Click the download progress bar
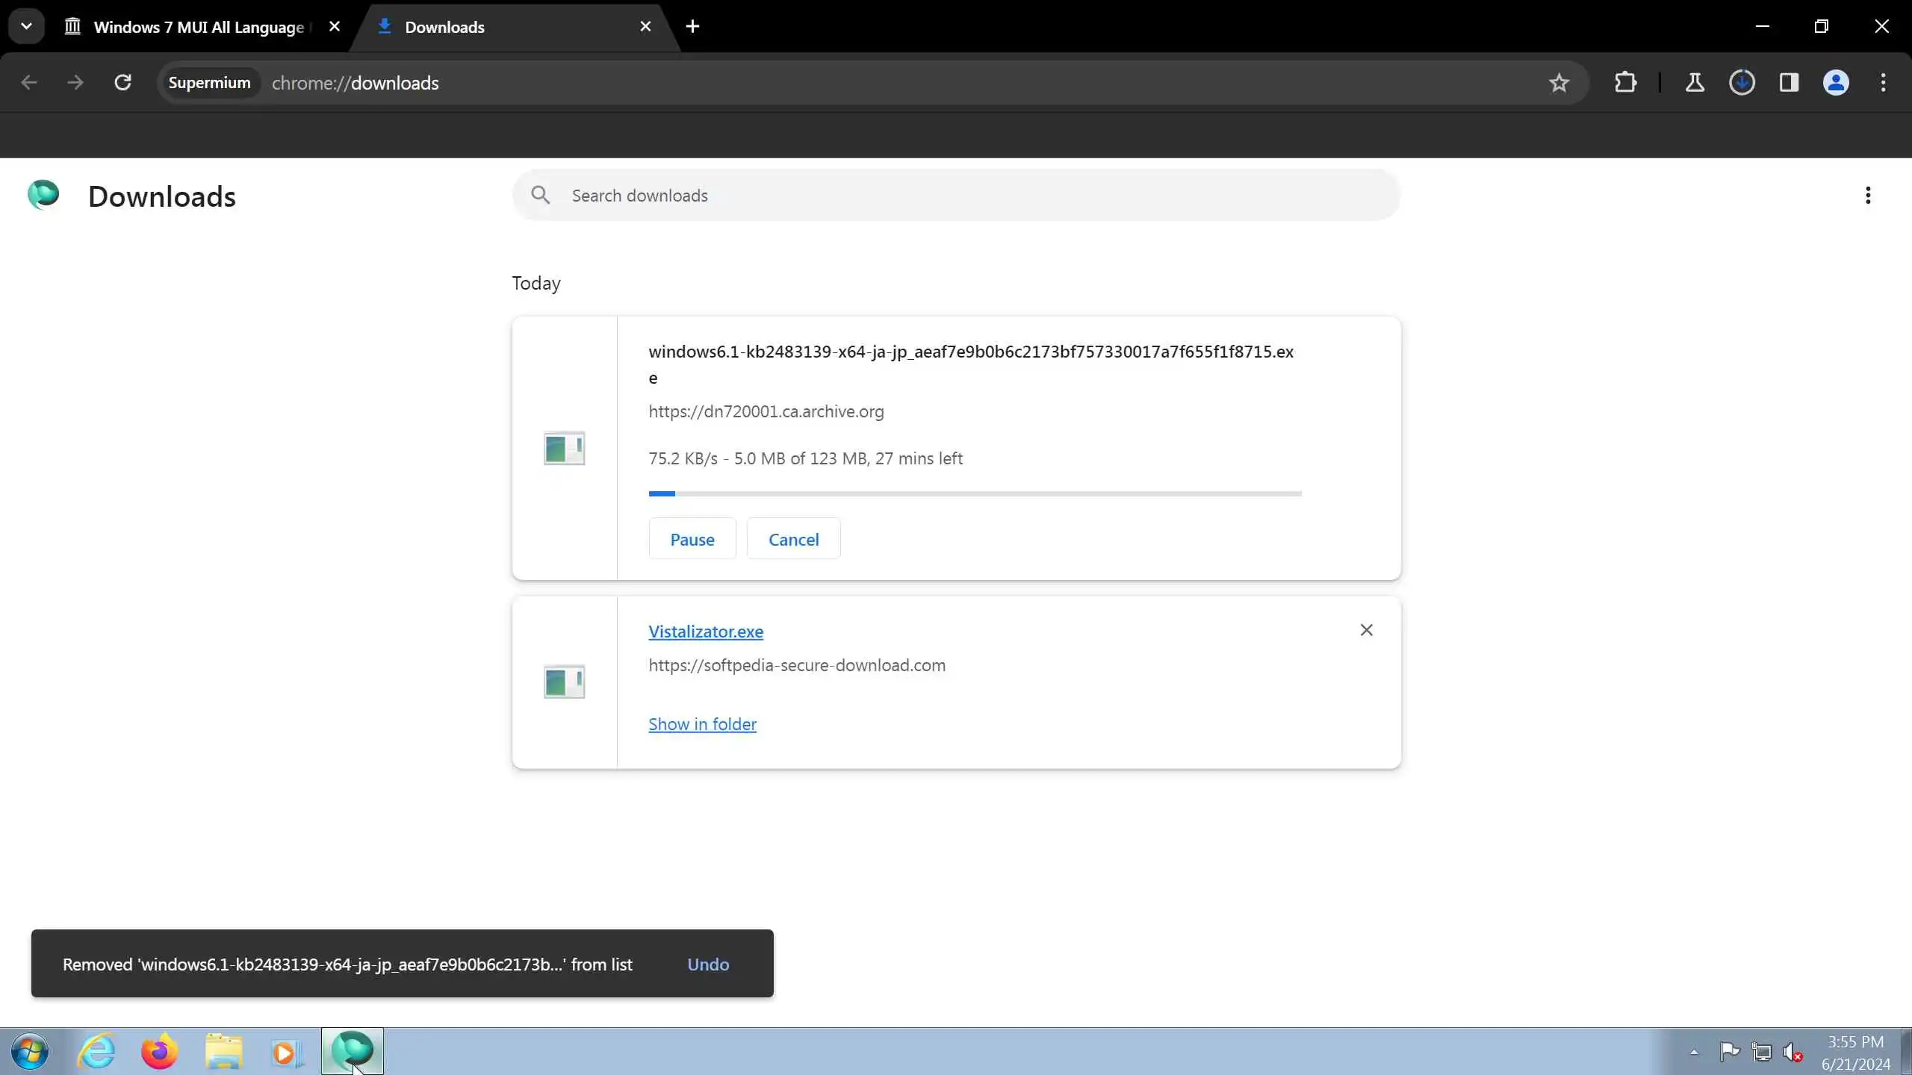1912x1075 pixels. click(x=975, y=493)
